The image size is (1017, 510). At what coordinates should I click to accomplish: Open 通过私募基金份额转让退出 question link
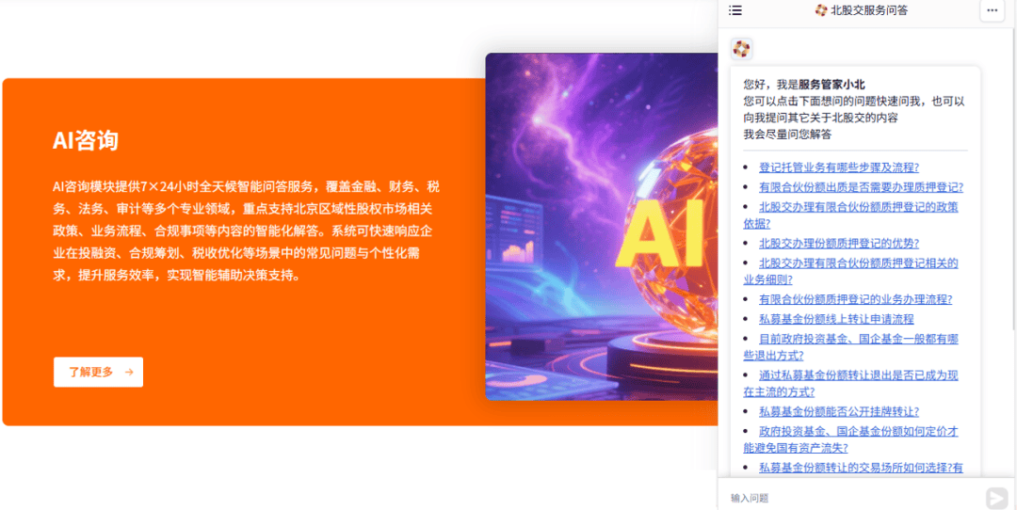858,375
